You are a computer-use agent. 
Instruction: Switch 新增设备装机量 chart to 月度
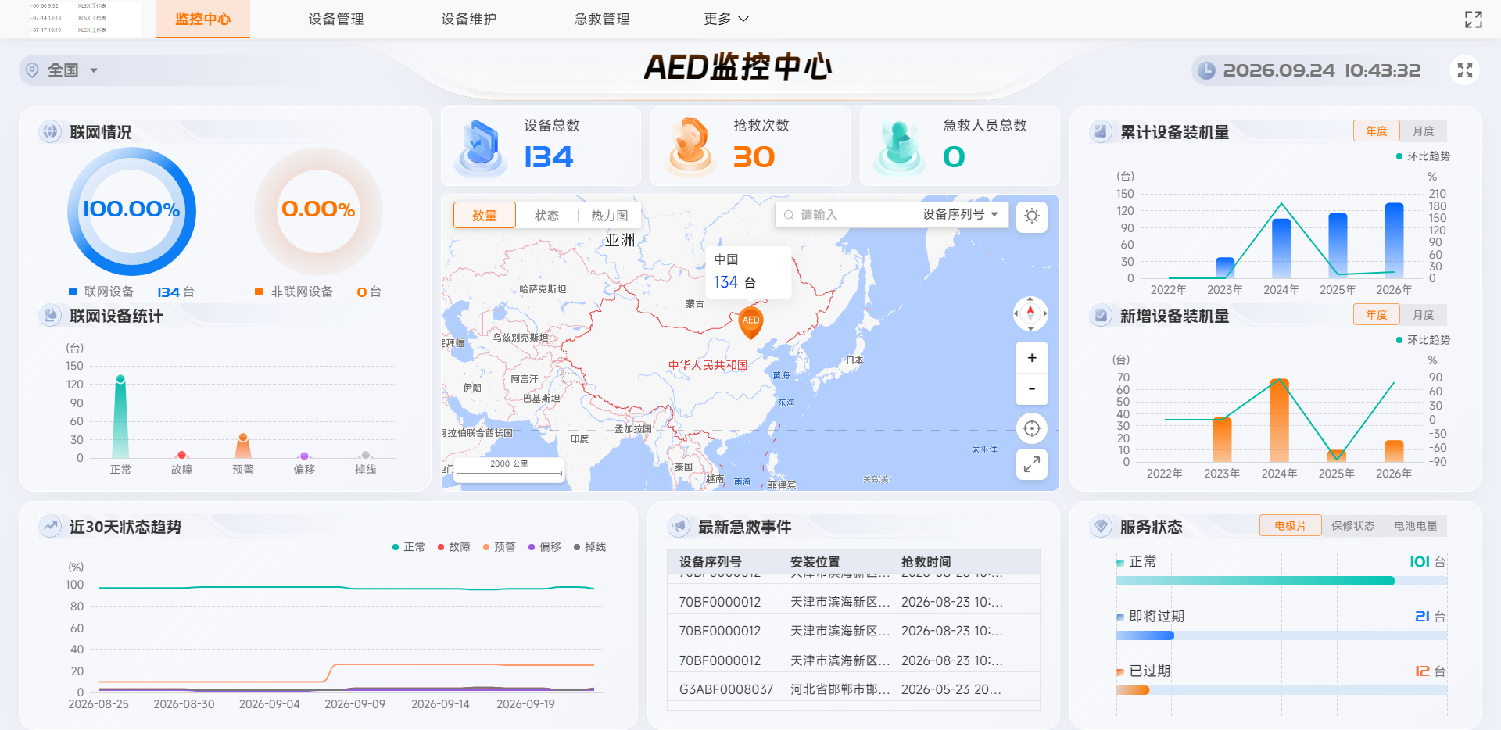coord(1424,315)
